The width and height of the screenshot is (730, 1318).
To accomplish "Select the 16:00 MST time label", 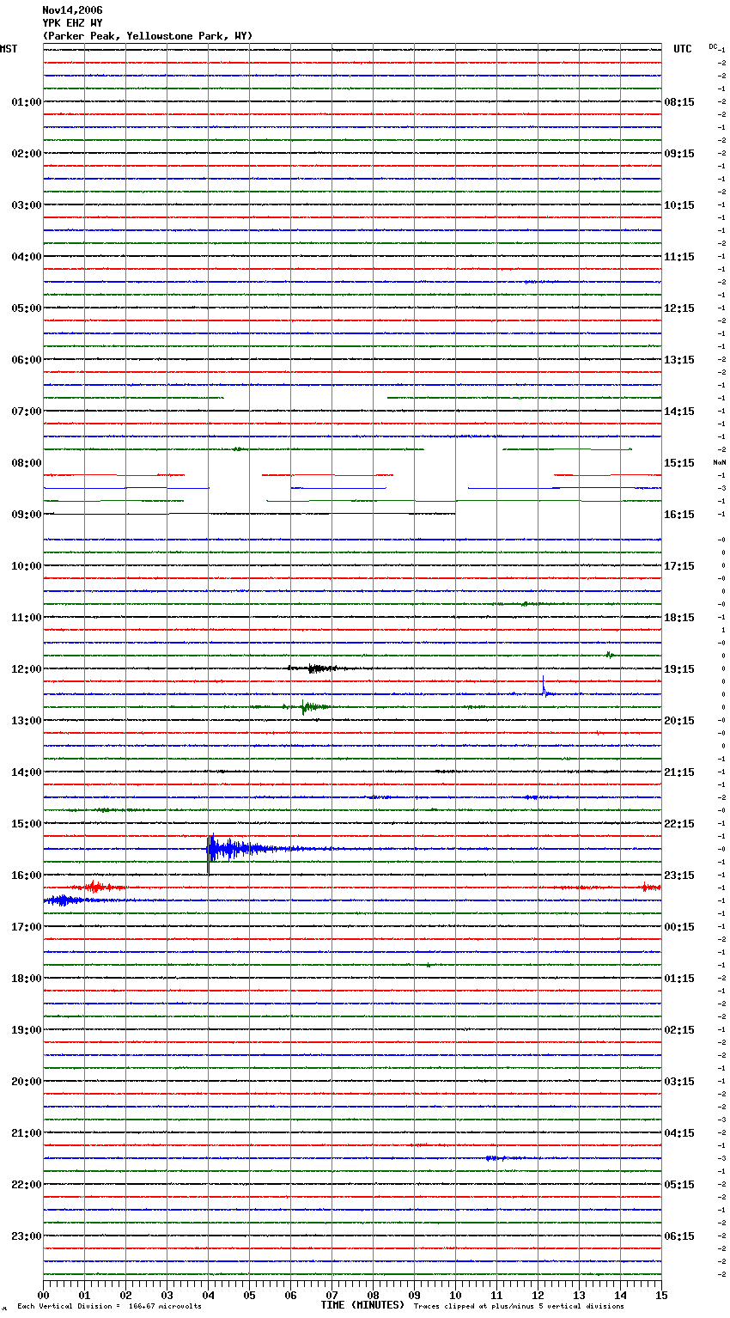I will [27, 876].
